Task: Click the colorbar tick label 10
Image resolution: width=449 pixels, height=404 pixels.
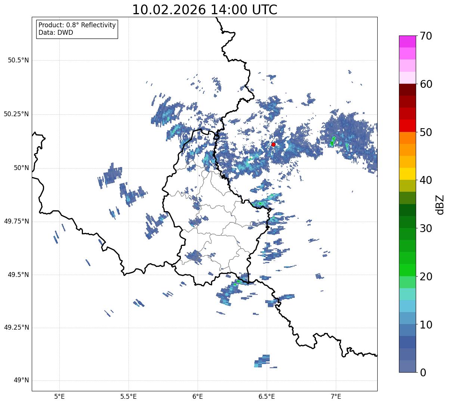Action: pyautogui.click(x=426, y=325)
